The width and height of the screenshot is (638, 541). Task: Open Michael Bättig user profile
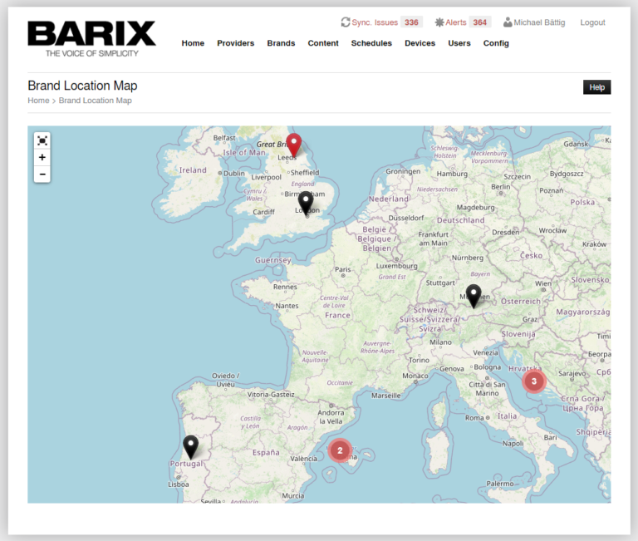tap(534, 22)
